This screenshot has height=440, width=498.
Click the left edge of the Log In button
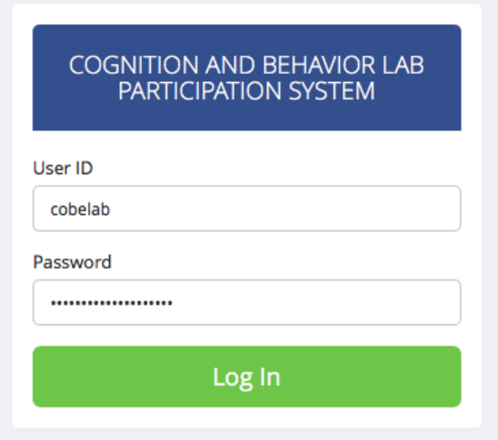(40, 376)
